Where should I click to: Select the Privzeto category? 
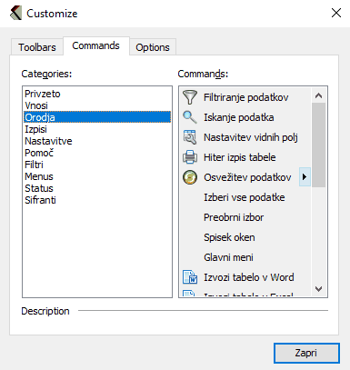click(x=97, y=94)
